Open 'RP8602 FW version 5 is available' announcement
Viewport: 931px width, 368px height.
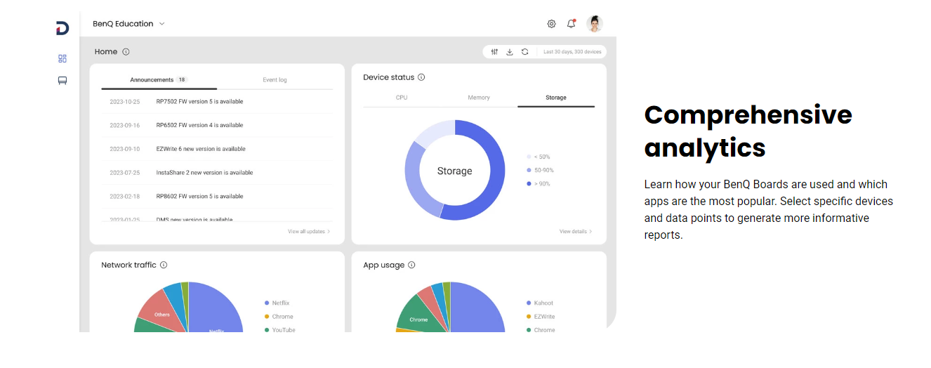point(199,197)
